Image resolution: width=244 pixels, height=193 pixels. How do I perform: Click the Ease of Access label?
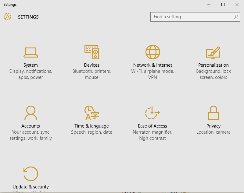click(x=152, y=126)
